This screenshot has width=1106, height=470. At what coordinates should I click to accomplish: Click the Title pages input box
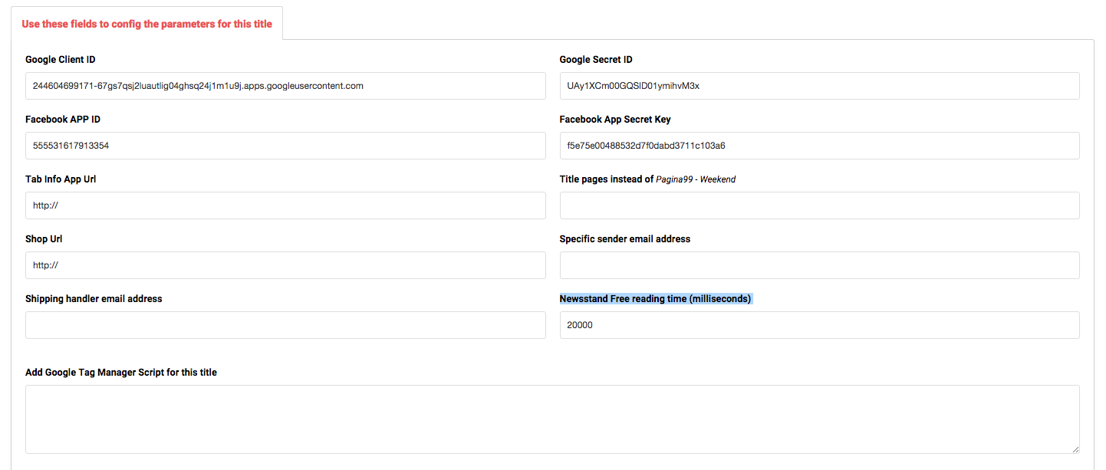819,205
